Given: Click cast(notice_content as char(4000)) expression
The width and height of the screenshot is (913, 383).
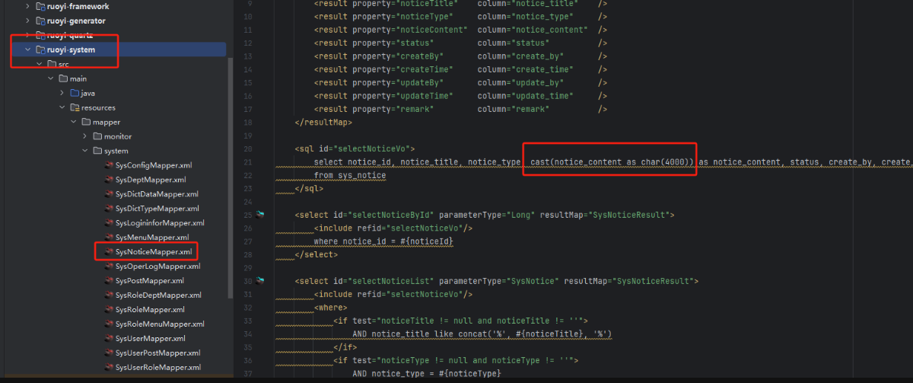Looking at the screenshot, I should coord(612,161).
